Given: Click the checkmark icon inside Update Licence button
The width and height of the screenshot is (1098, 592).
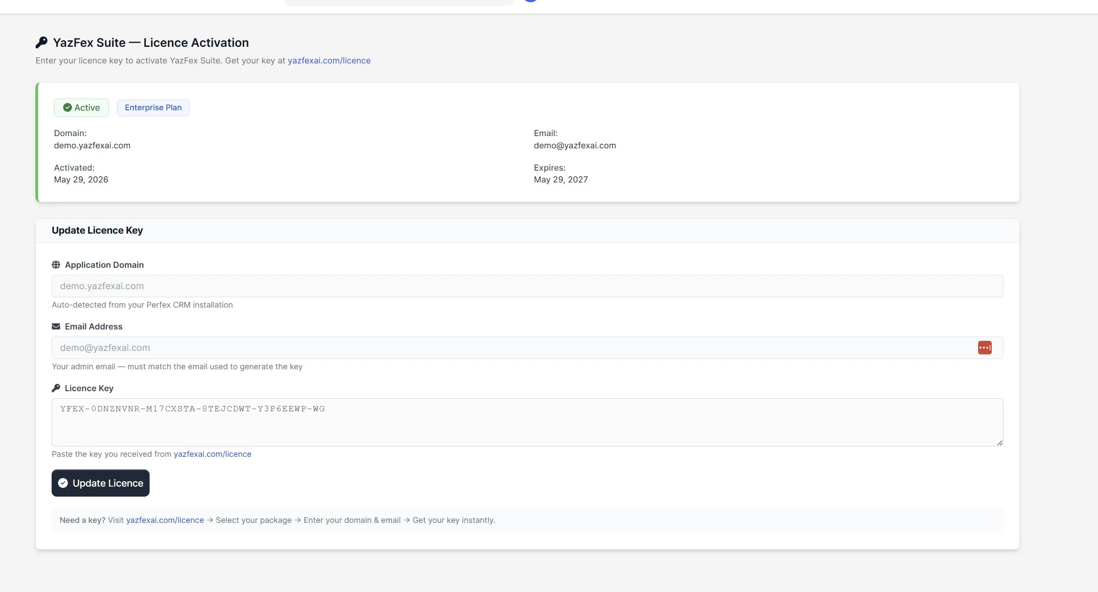Looking at the screenshot, I should 63,483.
